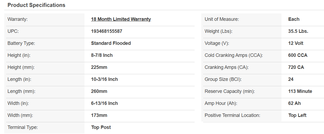Click the 8-7/8 Inch height value

(102, 55)
